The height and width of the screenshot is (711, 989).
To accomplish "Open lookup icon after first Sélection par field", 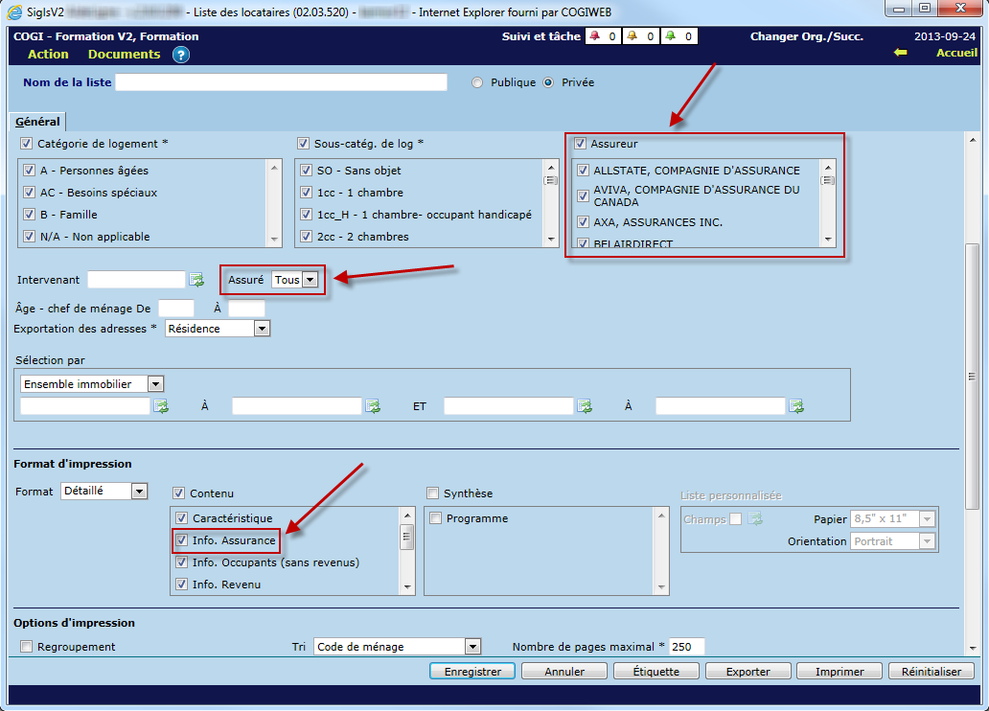I will coord(161,406).
